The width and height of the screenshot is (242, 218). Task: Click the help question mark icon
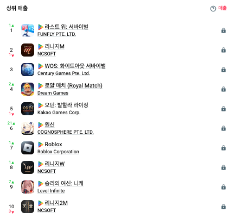click(213, 9)
